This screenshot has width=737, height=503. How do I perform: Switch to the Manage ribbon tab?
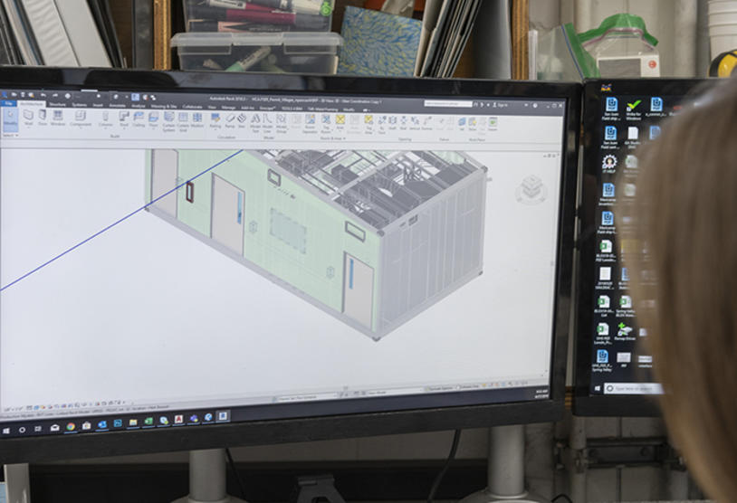(228, 108)
